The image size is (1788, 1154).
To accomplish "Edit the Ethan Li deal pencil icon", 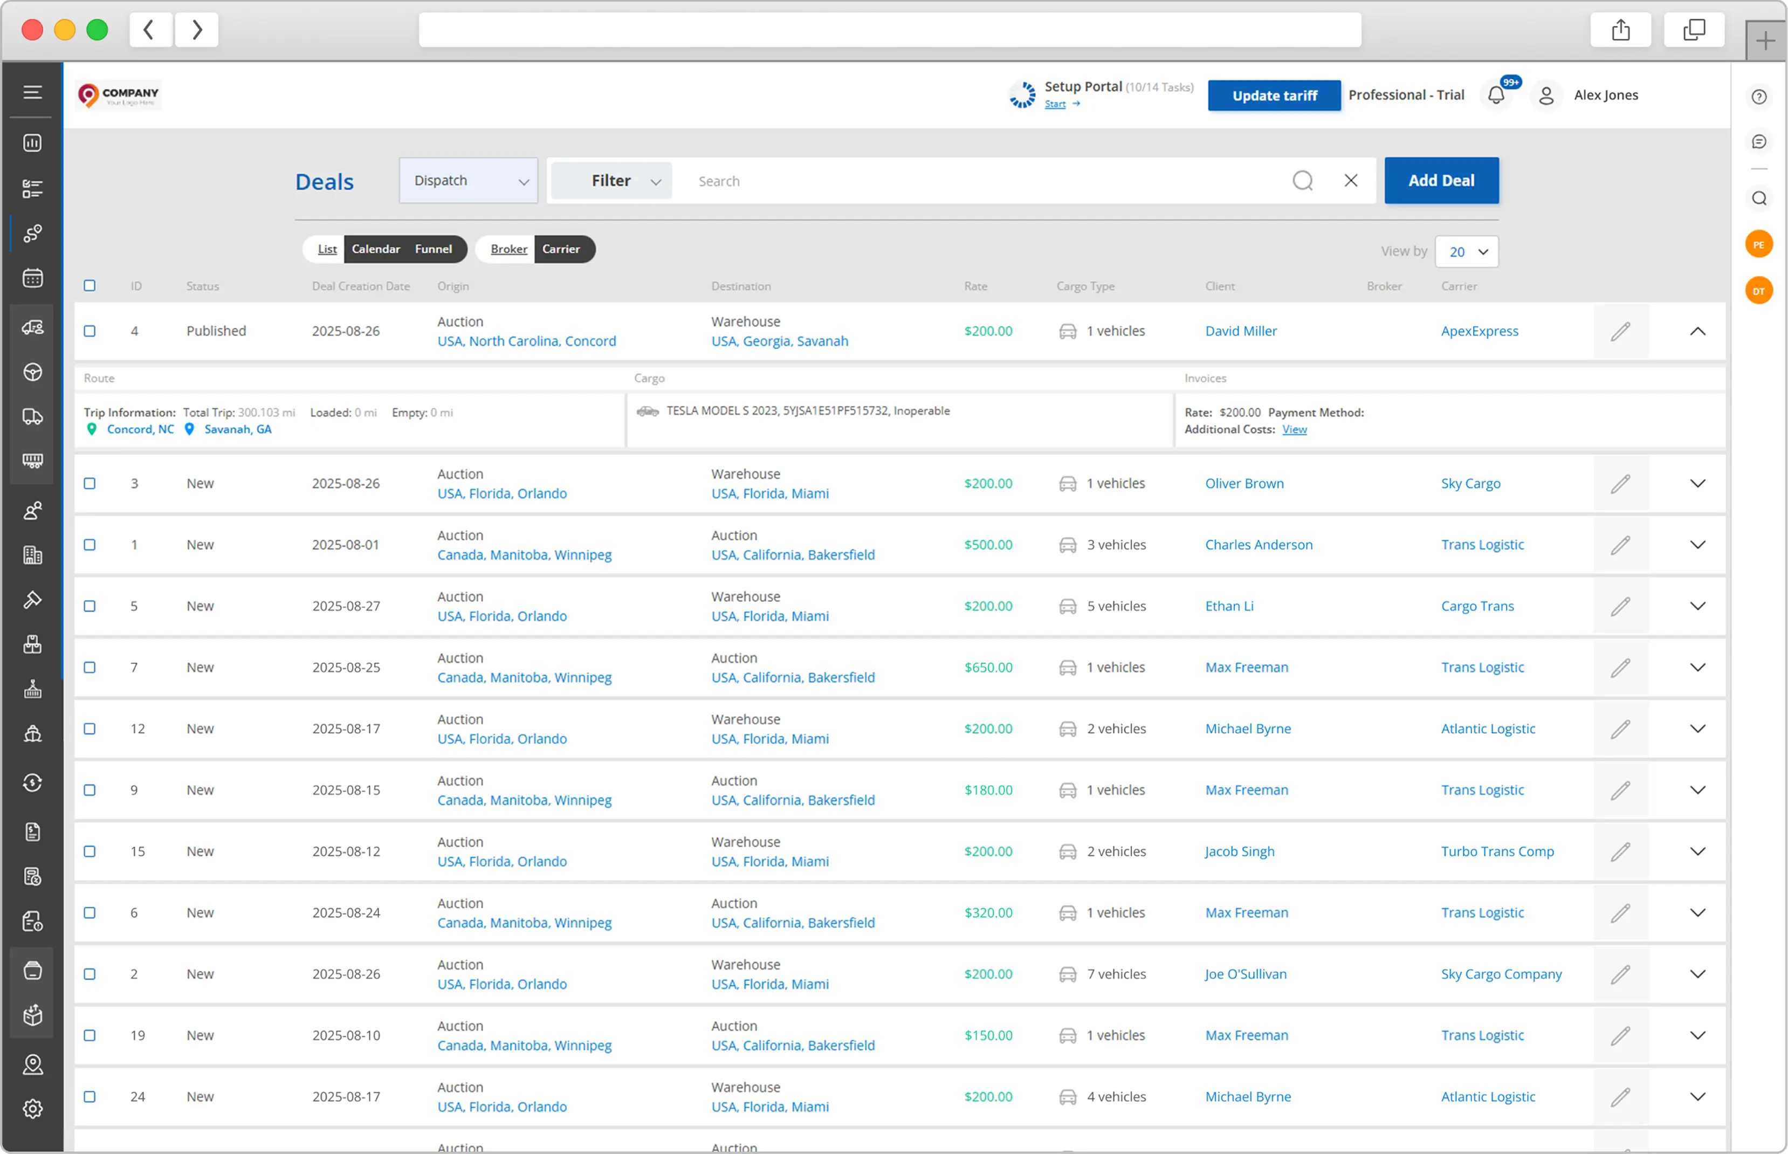I will (x=1620, y=606).
